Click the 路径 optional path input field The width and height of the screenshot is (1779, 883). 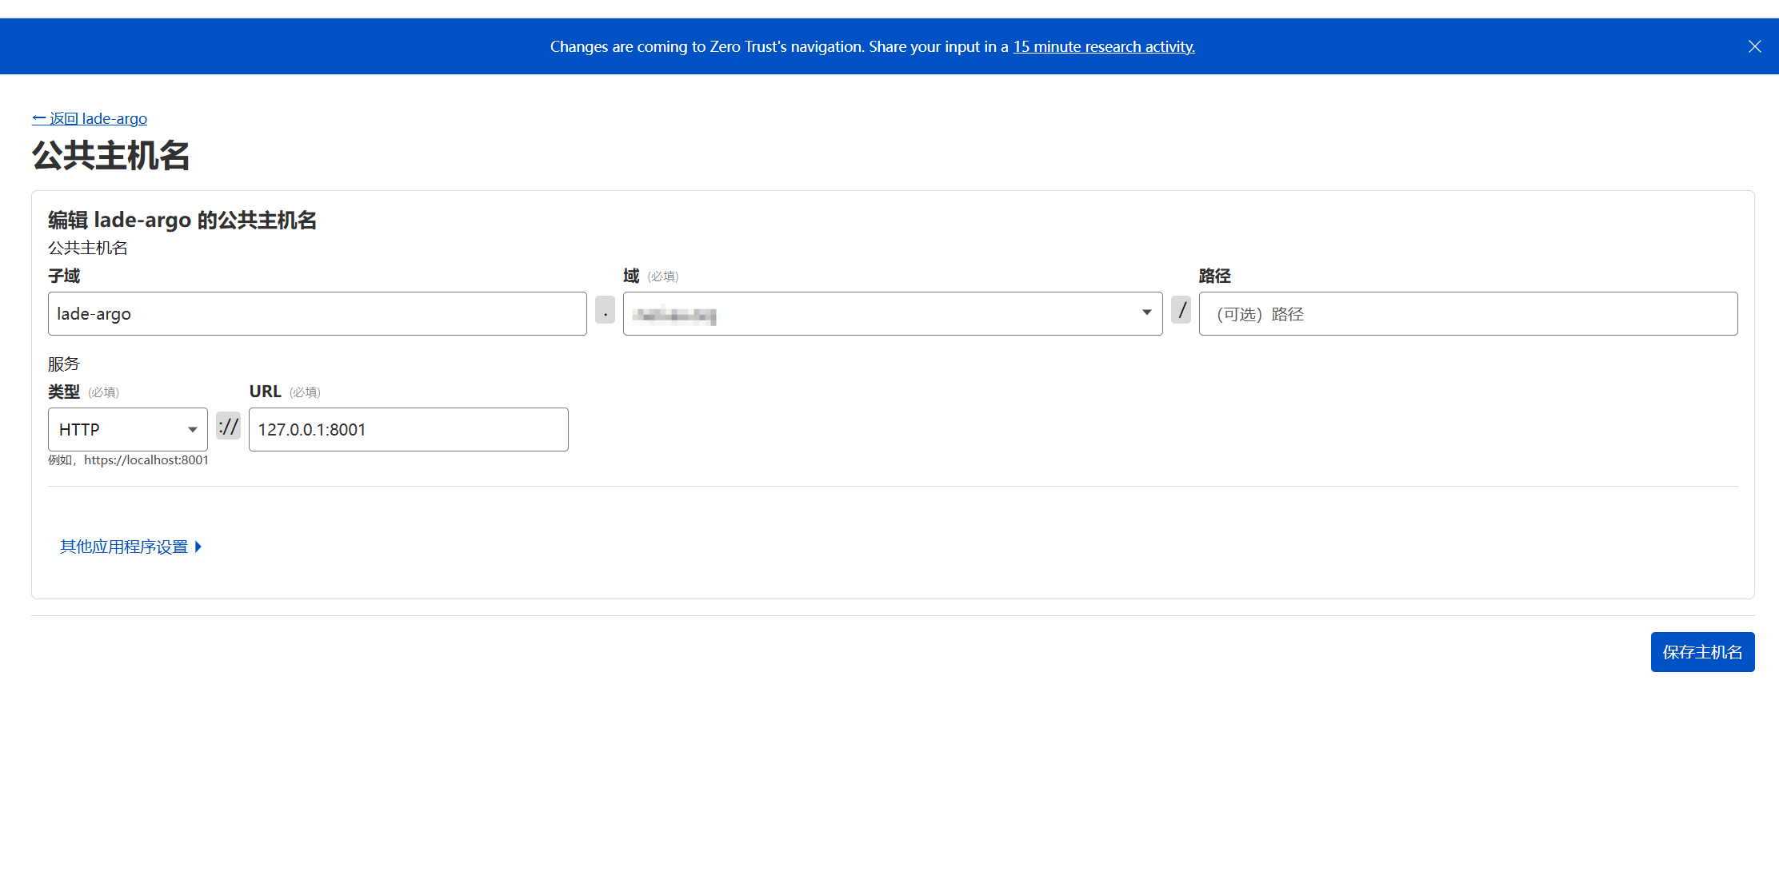(1467, 314)
